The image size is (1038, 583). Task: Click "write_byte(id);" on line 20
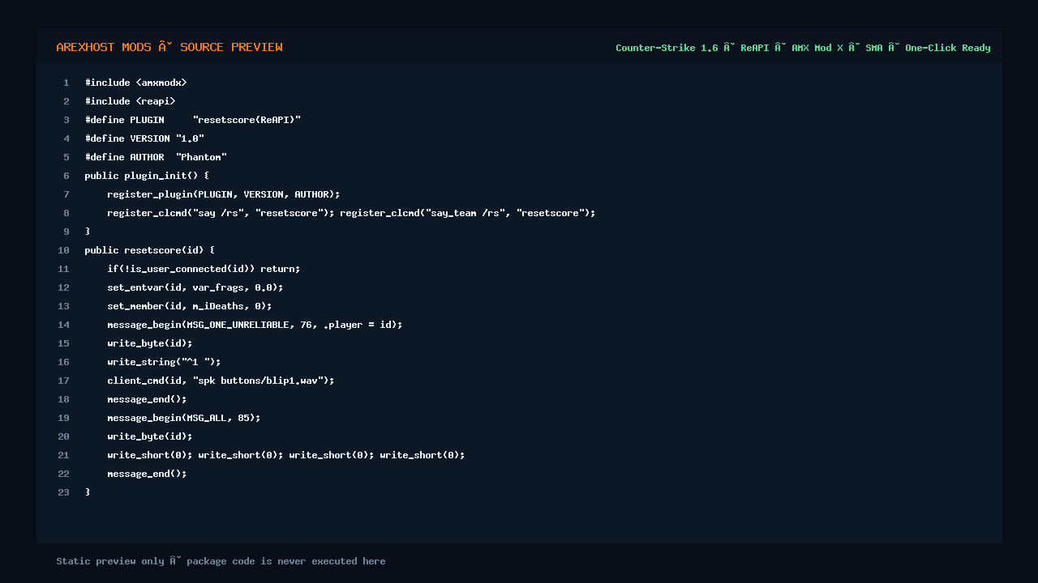click(150, 436)
